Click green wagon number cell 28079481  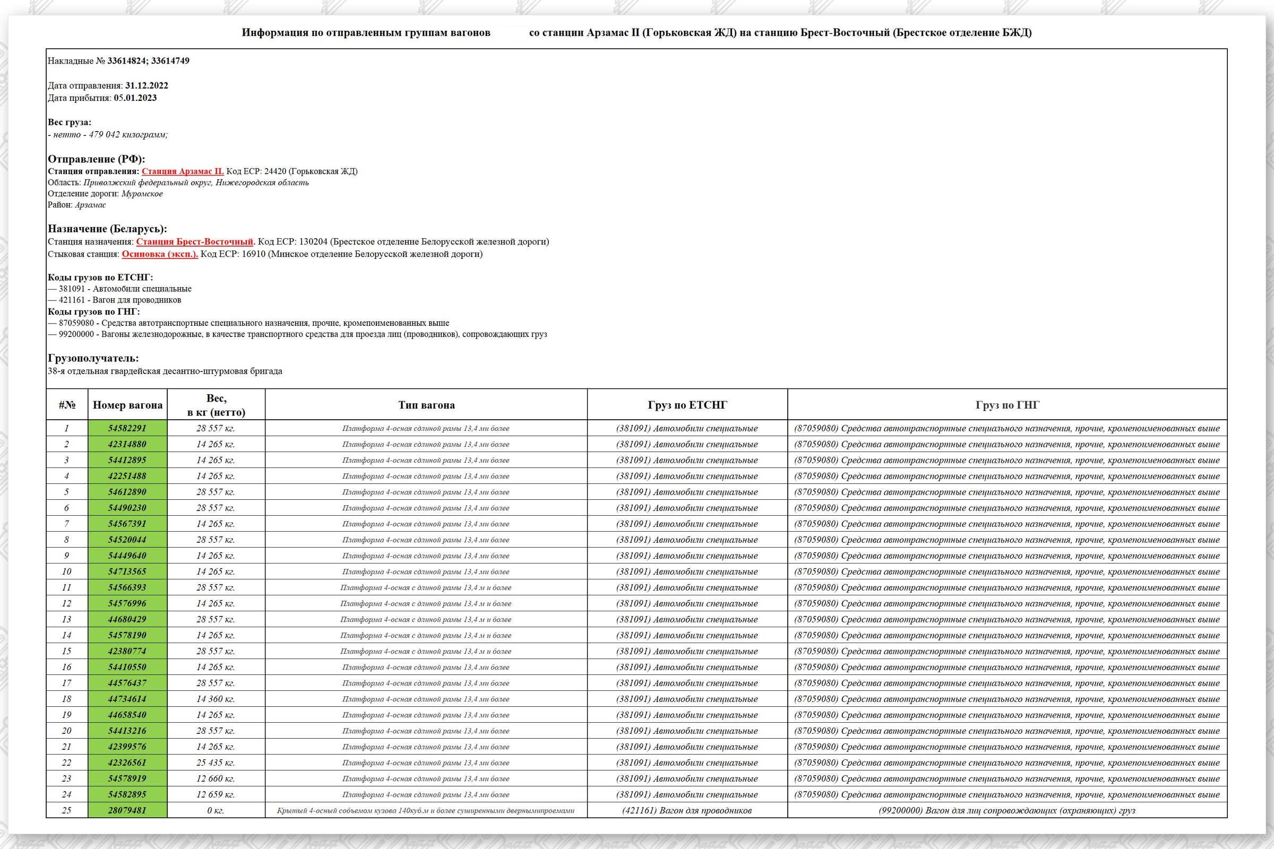click(127, 810)
